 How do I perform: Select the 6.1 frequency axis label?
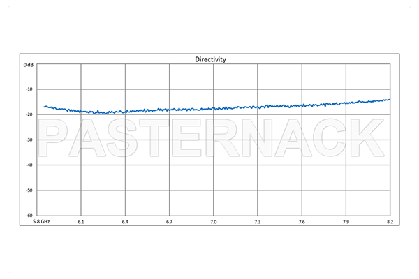[81, 222]
